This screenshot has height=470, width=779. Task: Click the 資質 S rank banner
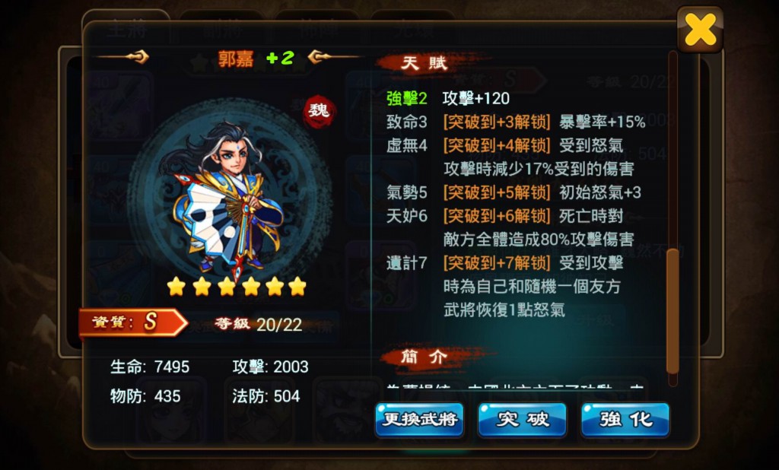click(134, 322)
